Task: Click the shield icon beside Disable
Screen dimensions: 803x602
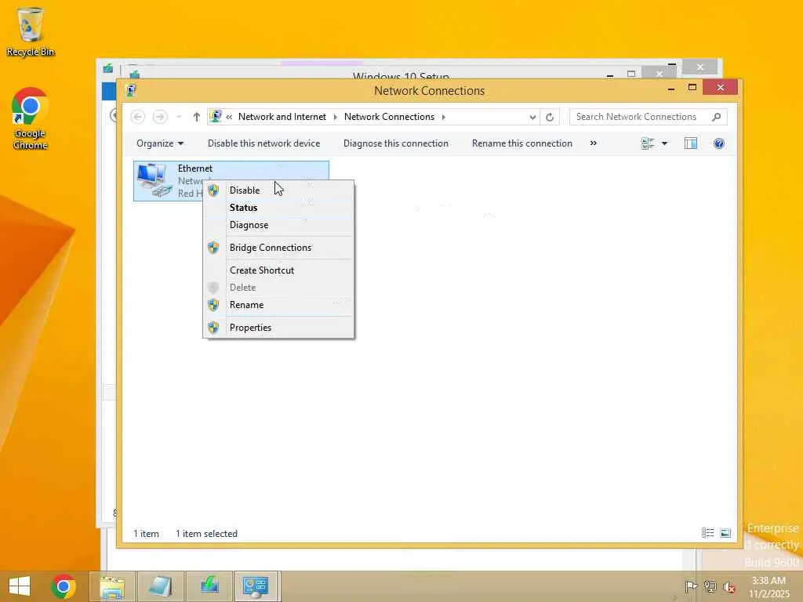Action: (x=213, y=190)
